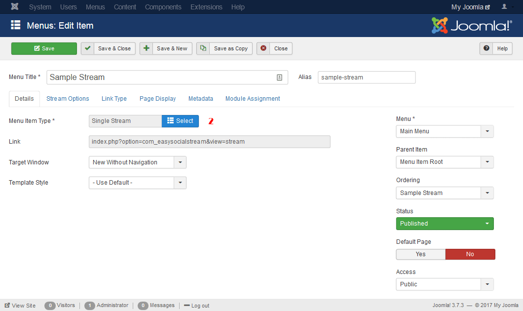Screen dimensions: 523x311
Task: Open the Menus menu
Action: [95, 7]
